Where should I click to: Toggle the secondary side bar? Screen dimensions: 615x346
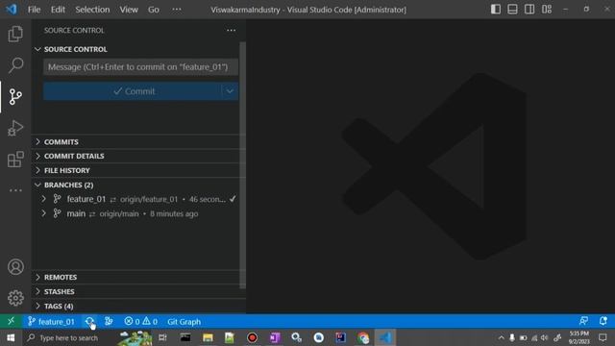click(529, 10)
